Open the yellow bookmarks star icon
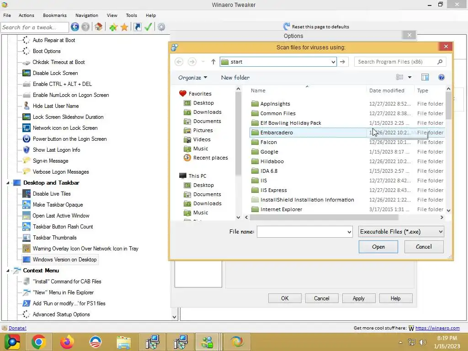 point(124,27)
